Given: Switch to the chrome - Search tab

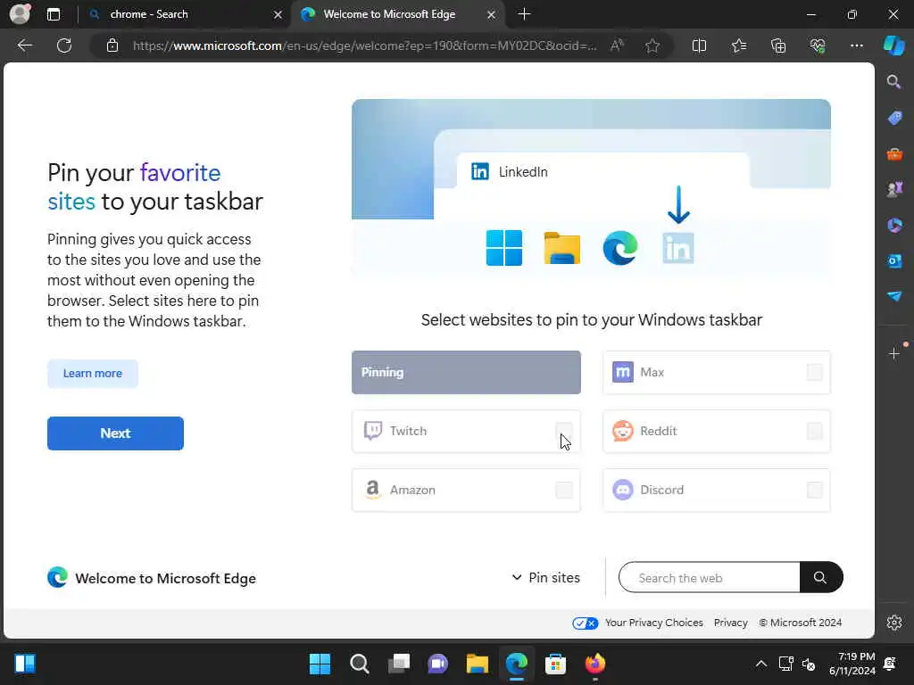Looking at the screenshot, I should coord(186,14).
